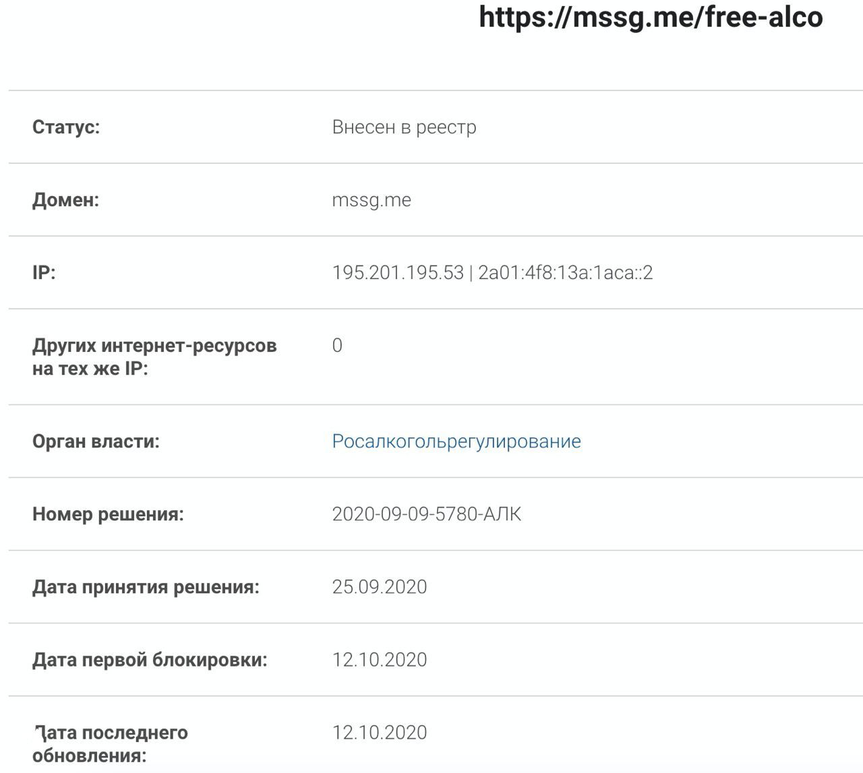This screenshot has width=863, height=773.
Task: Select decision number 2020-09-09-5780-АЛК
Action: (426, 514)
